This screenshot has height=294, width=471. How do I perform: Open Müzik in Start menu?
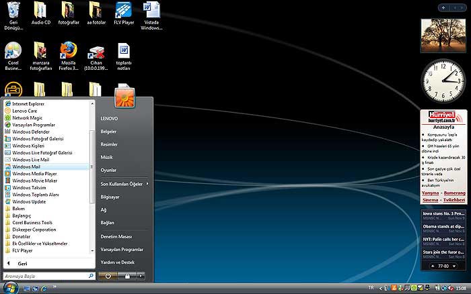106,157
